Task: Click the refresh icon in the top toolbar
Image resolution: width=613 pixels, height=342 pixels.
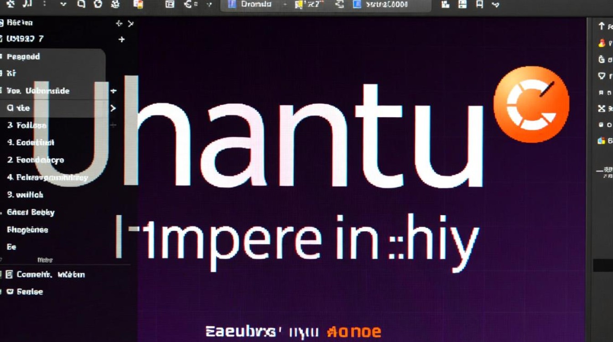Action: [98, 5]
